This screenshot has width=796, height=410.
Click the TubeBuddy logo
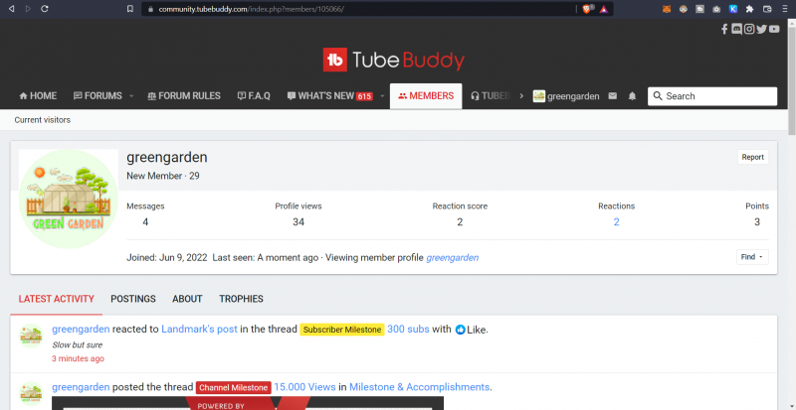coord(394,61)
